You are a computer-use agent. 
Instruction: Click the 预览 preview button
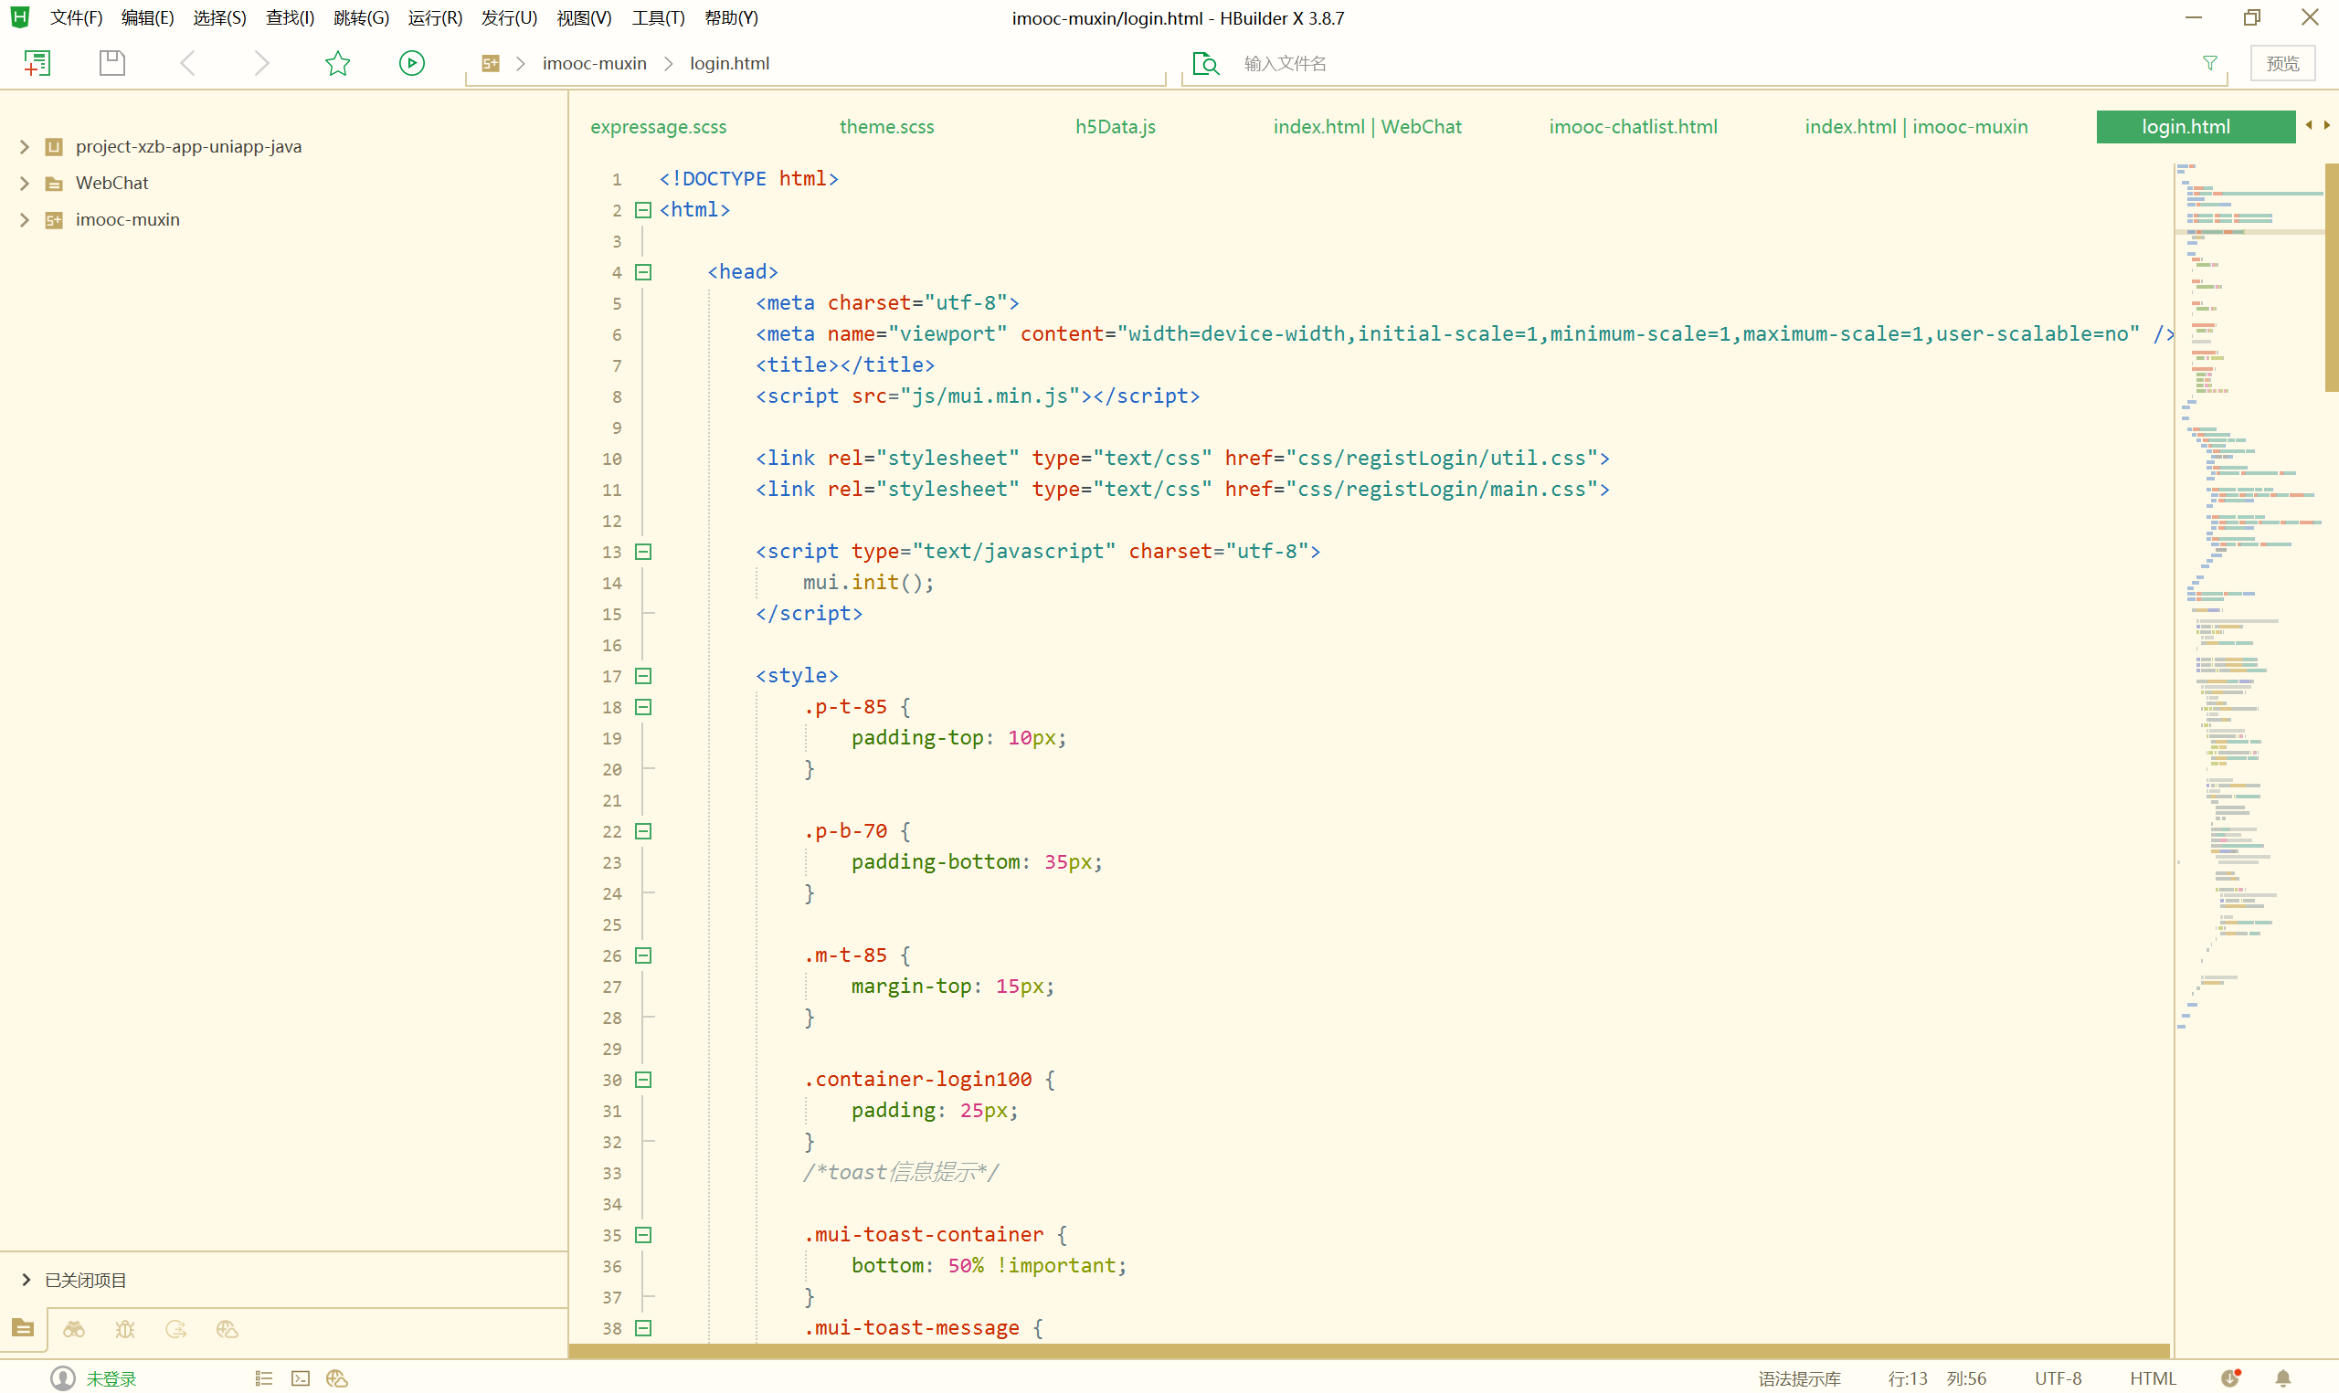tap(2282, 63)
